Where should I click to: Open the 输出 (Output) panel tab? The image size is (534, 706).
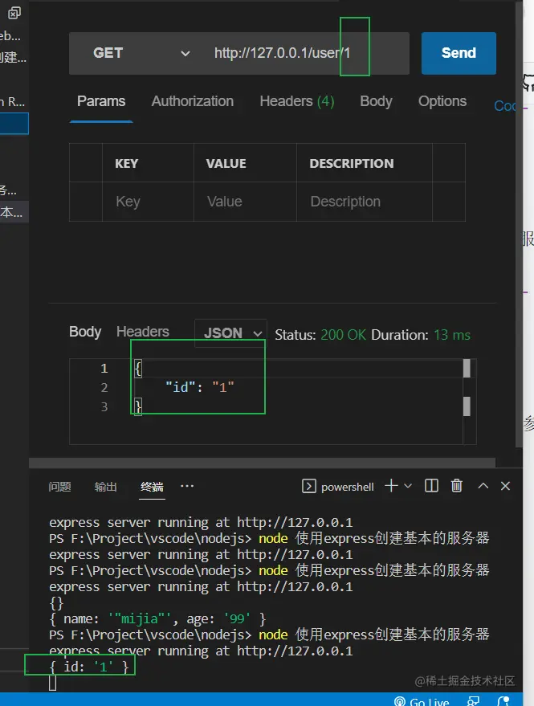point(105,487)
